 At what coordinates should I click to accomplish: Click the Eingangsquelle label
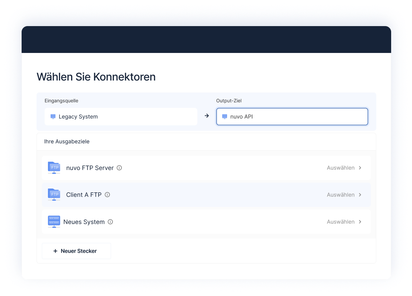tap(61, 101)
